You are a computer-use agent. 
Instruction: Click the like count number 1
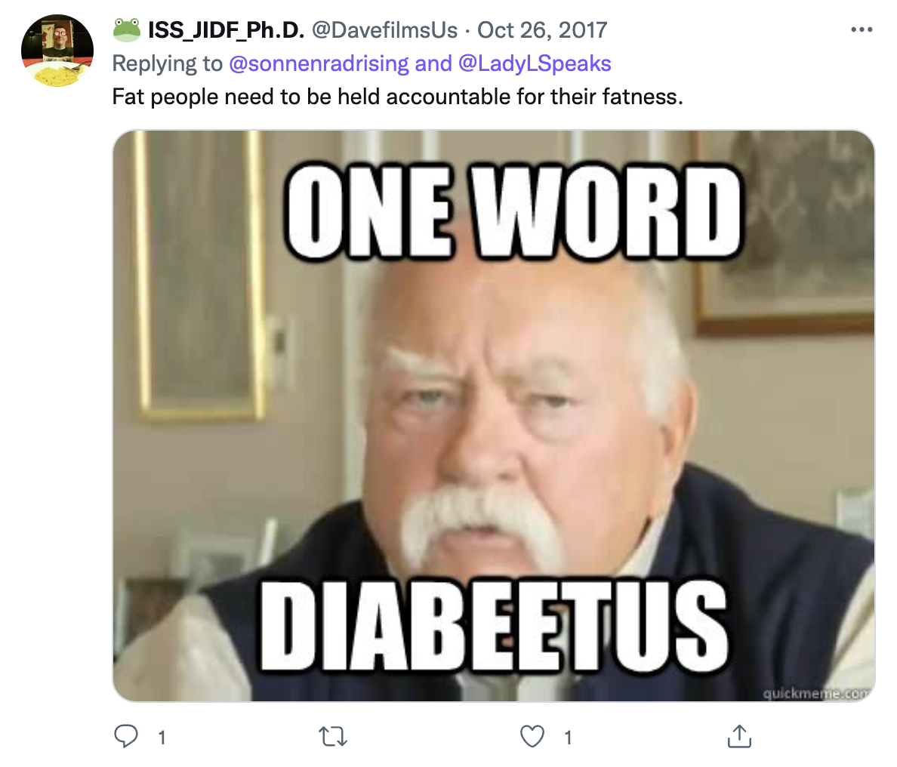pos(568,738)
